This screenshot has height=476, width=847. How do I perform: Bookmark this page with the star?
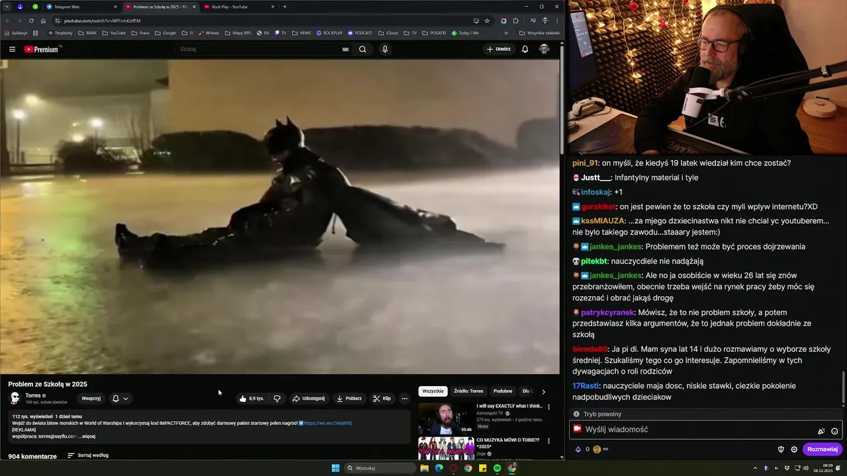(487, 20)
